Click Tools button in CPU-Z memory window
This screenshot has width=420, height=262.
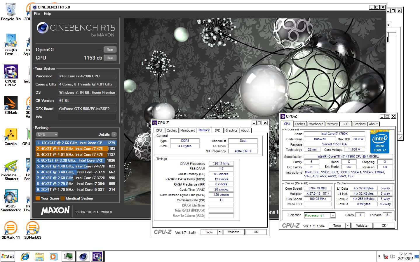(209, 232)
